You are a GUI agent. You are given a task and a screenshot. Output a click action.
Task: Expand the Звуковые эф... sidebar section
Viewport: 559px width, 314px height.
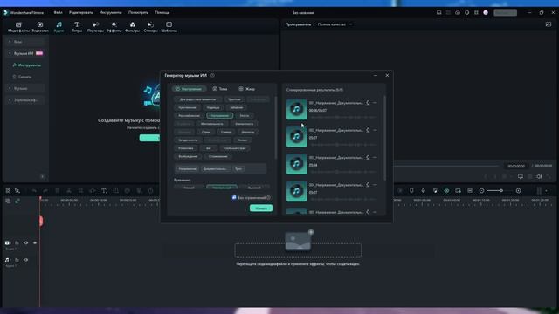[25, 100]
